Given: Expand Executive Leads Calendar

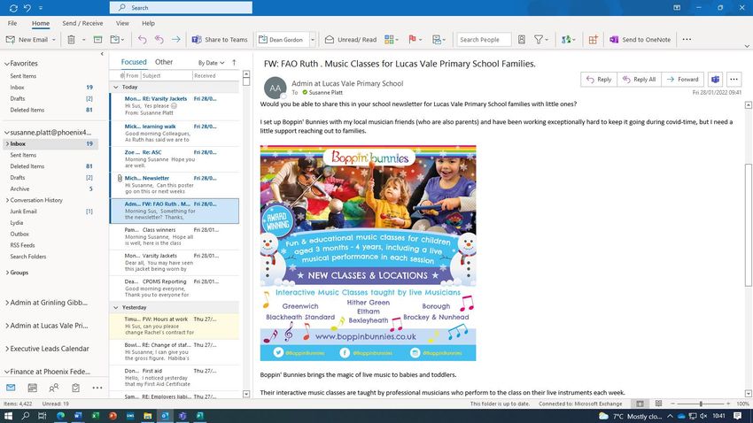Looking at the screenshot, I should pos(7,349).
